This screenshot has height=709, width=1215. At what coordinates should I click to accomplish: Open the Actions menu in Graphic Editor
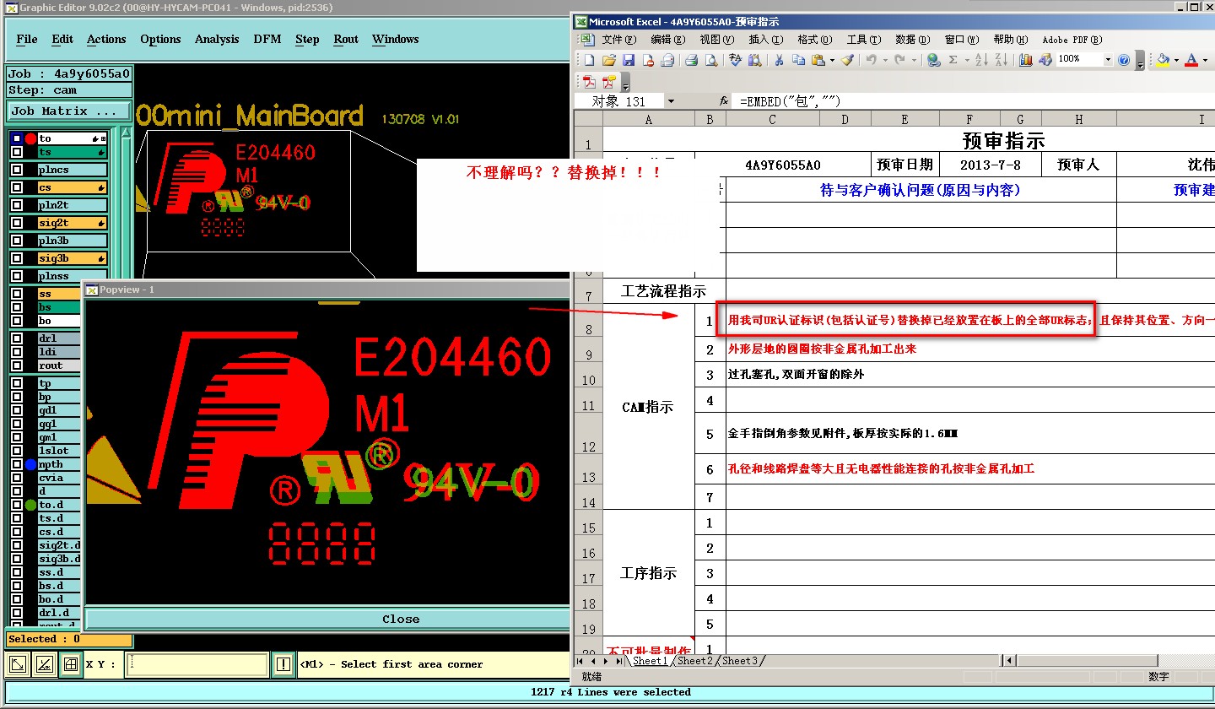(x=106, y=39)
